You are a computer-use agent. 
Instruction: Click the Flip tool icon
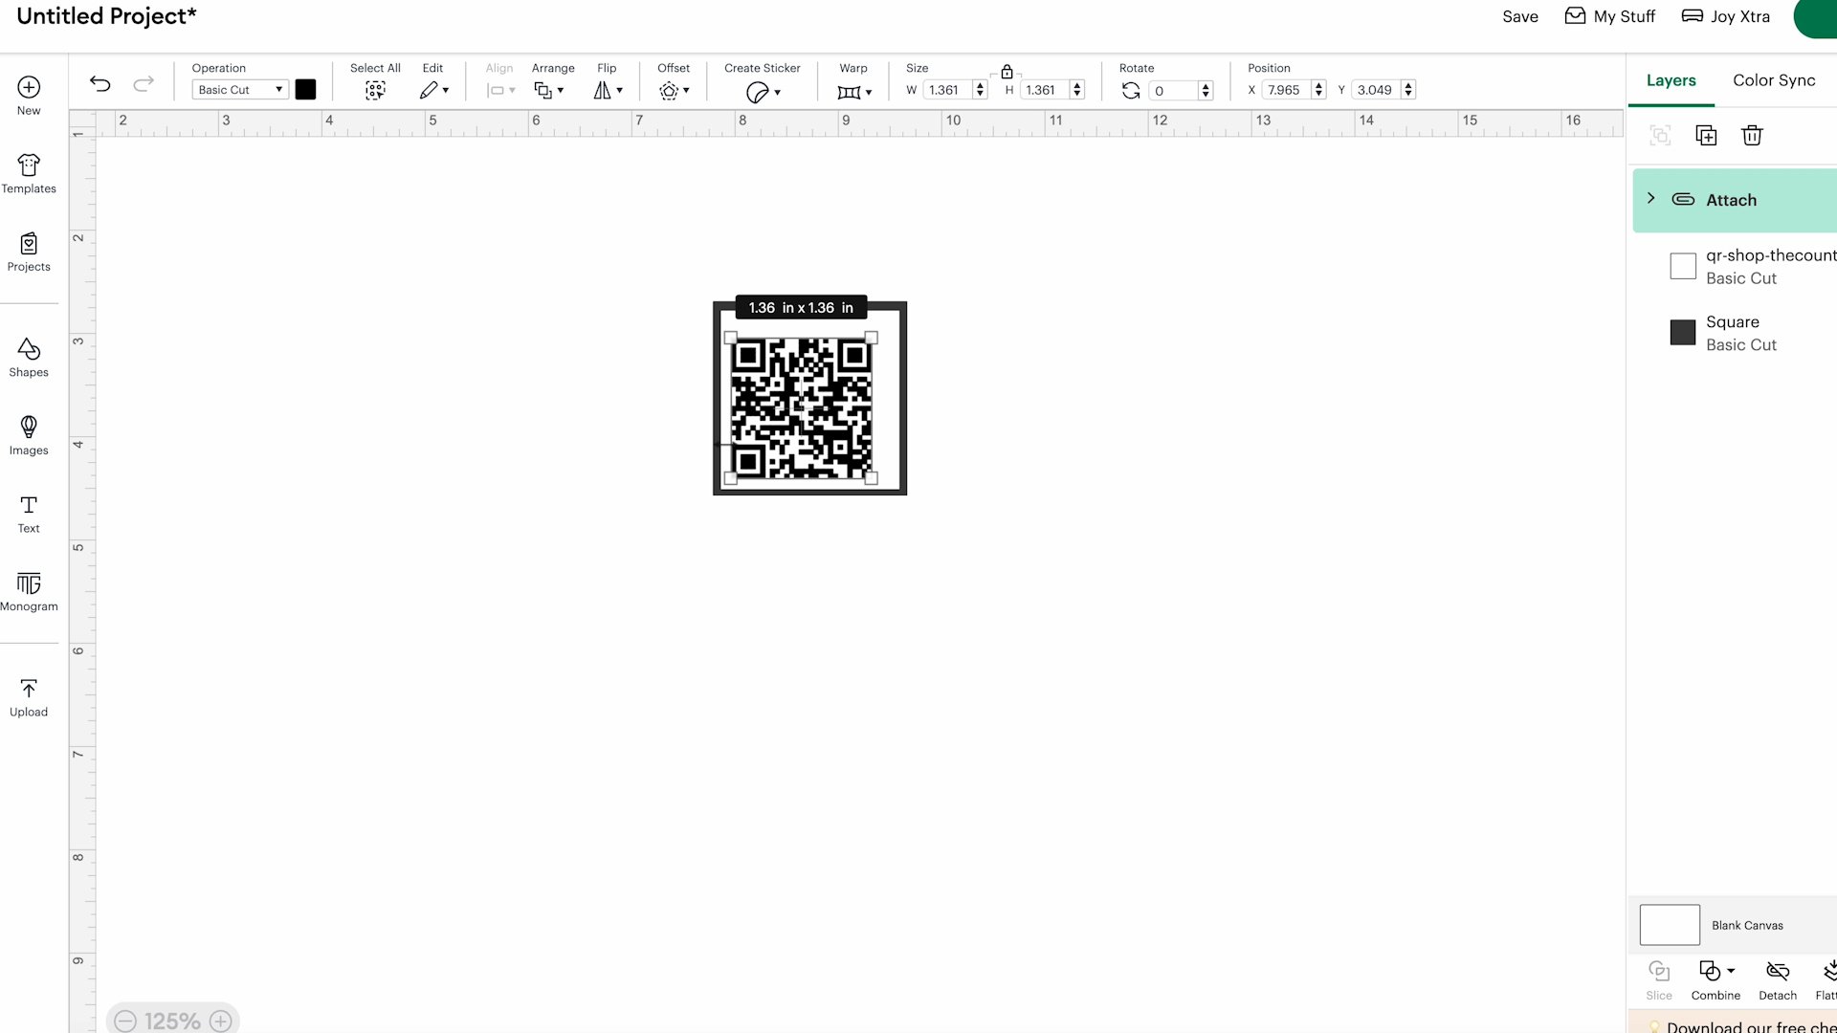coord(606,90)
